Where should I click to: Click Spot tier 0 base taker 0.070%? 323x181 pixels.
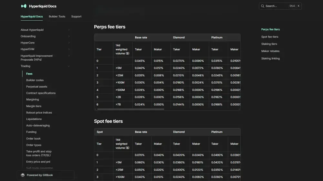pos(140,155)
